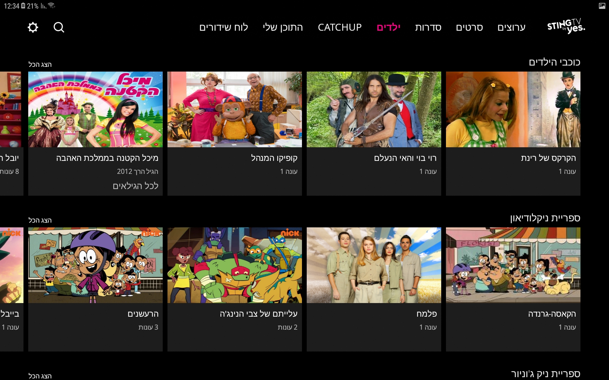Image resolution: width=609 pixels, height=380 pixels.
Task: Open קופיקו המנהל thumbnail
Action: (x=235, y=109)
